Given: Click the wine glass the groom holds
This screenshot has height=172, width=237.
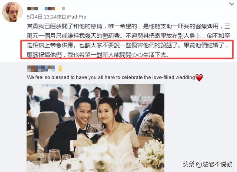Looking at the screenshot, I should tap(91, 132).
